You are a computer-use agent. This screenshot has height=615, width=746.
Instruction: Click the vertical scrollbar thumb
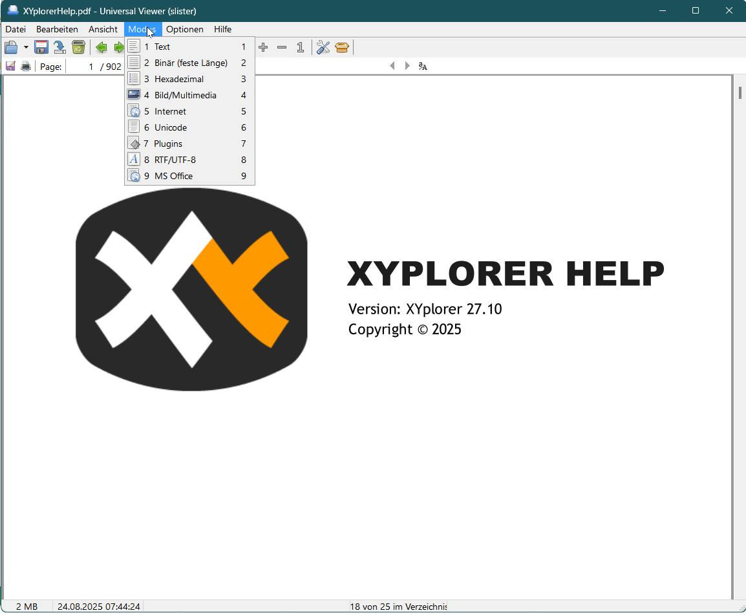(740, 92)
